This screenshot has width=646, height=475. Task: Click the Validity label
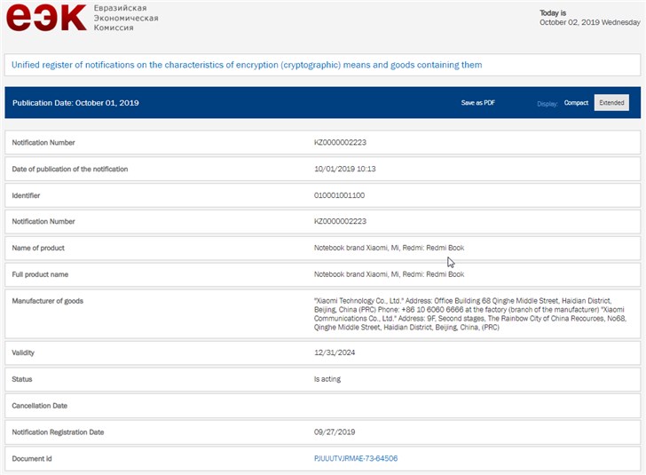23,352
